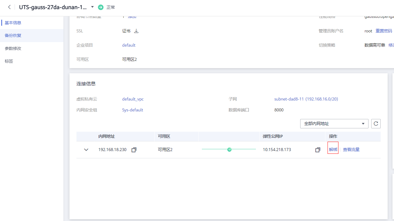Go back using the left arrow icon

[x=9, y=7]
